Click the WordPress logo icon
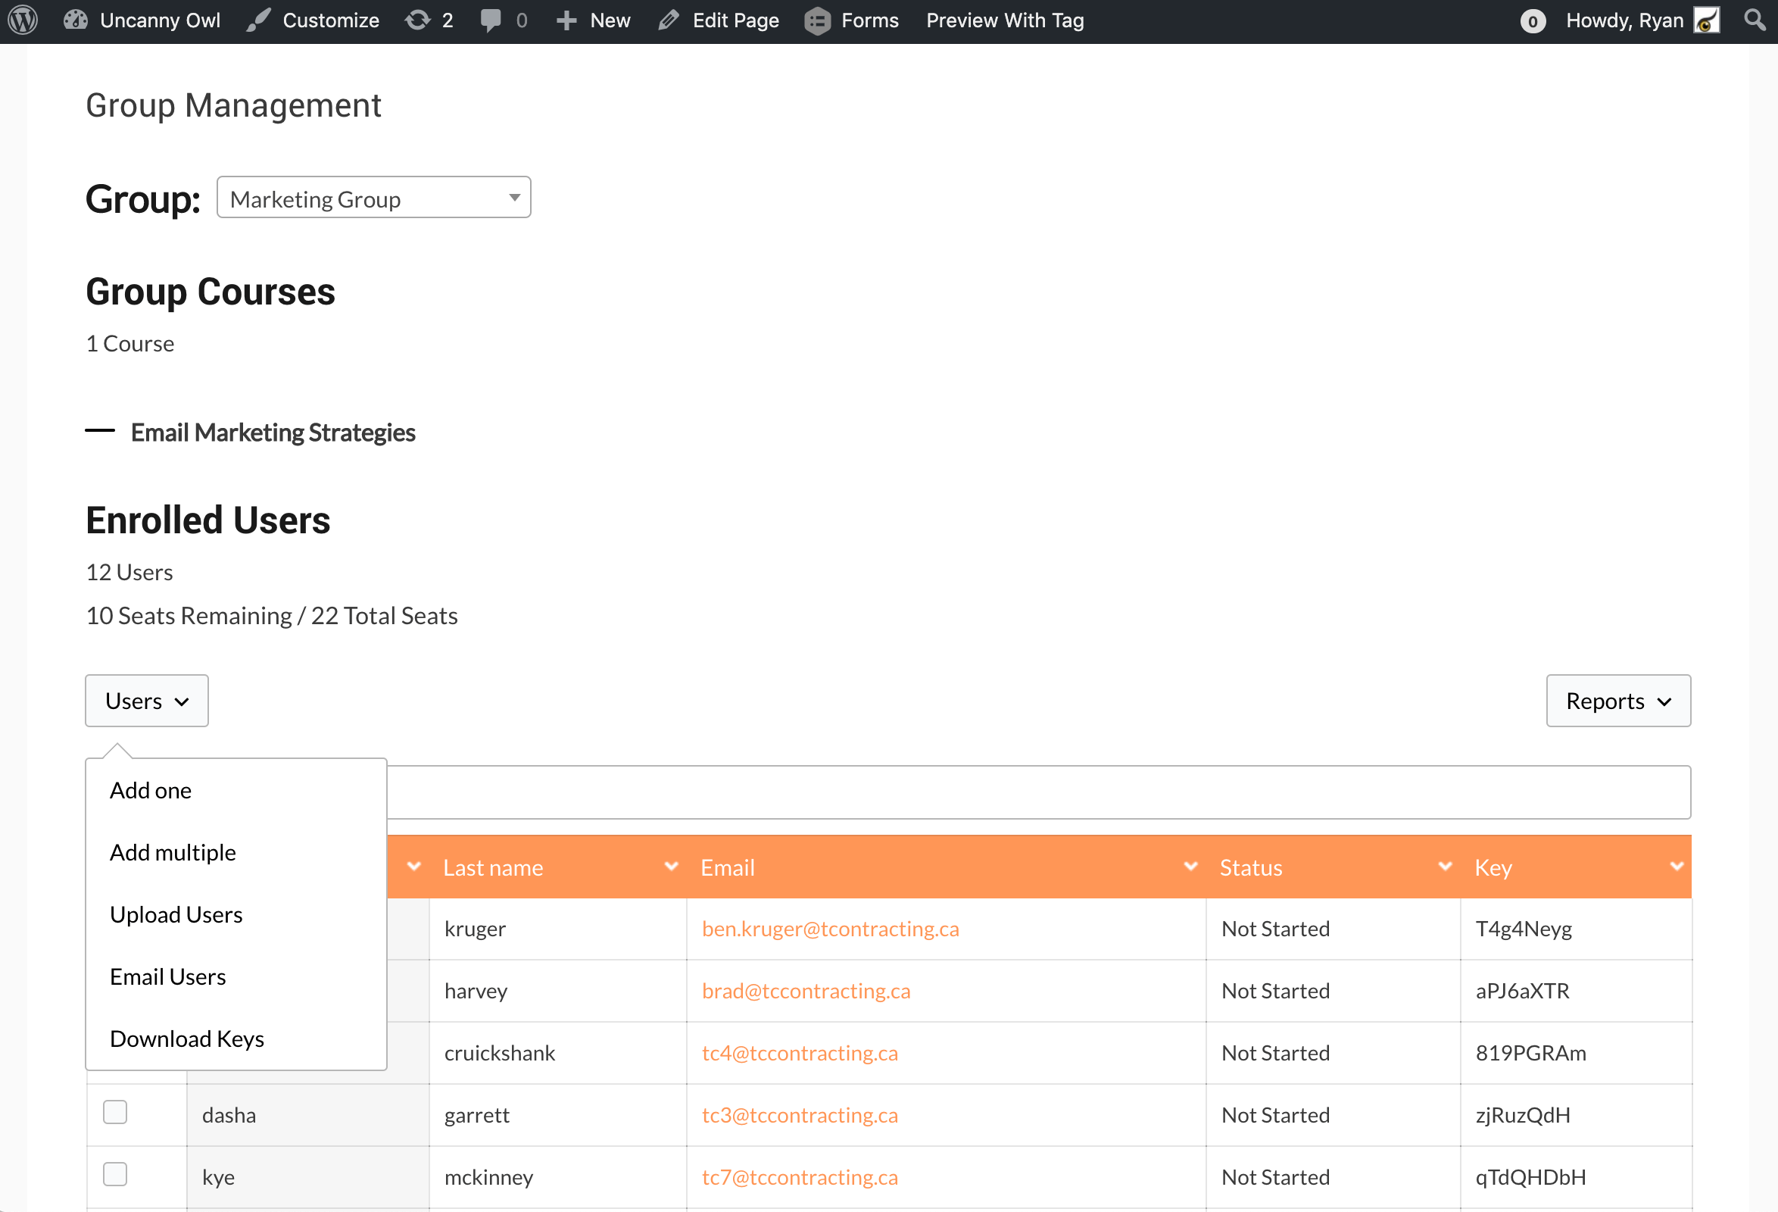1778x1212 pixels. coord(23,20)
